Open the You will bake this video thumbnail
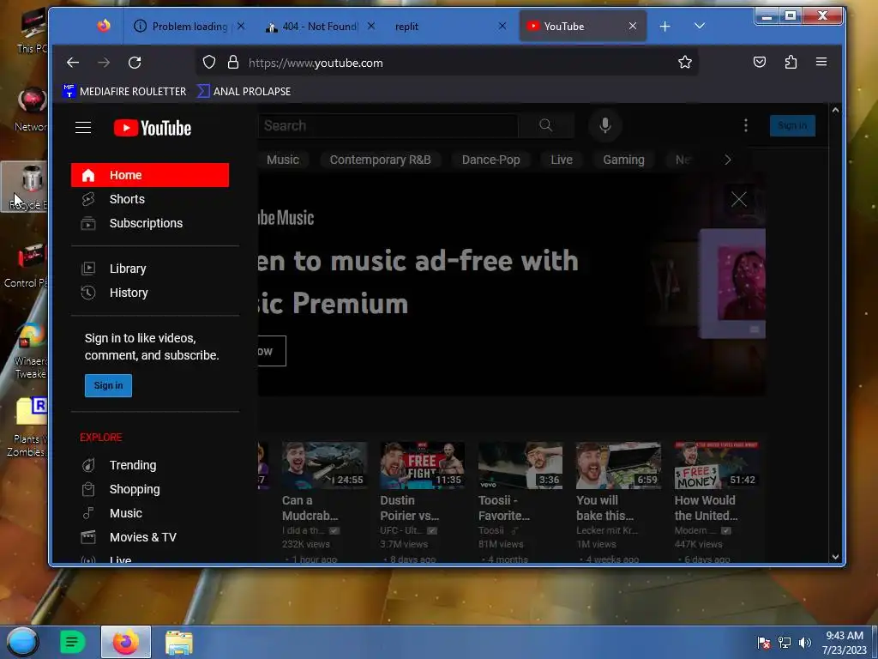Viewport: 878px width, 659px height. click(x=618, y=465)
